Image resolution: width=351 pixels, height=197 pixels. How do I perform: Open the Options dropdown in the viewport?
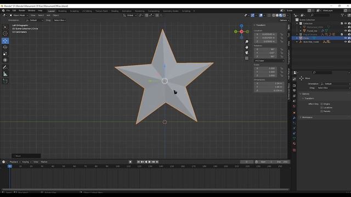(284, 20)
